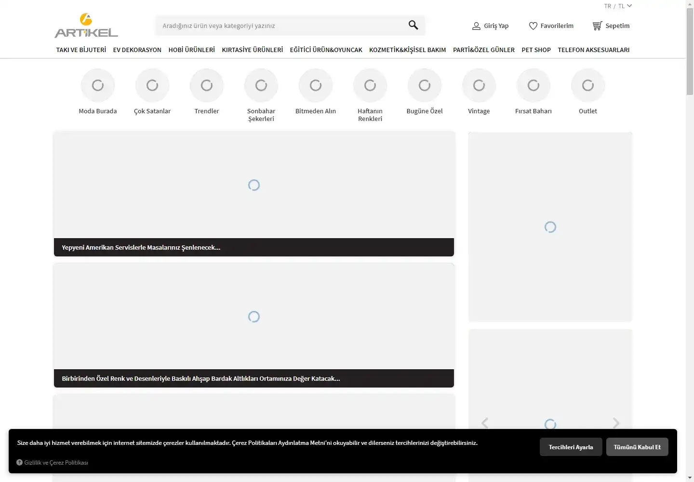This screenshot has width=694, height=482.
Task: Open the Amerikan Servisler banner
Action: (254, 194)
